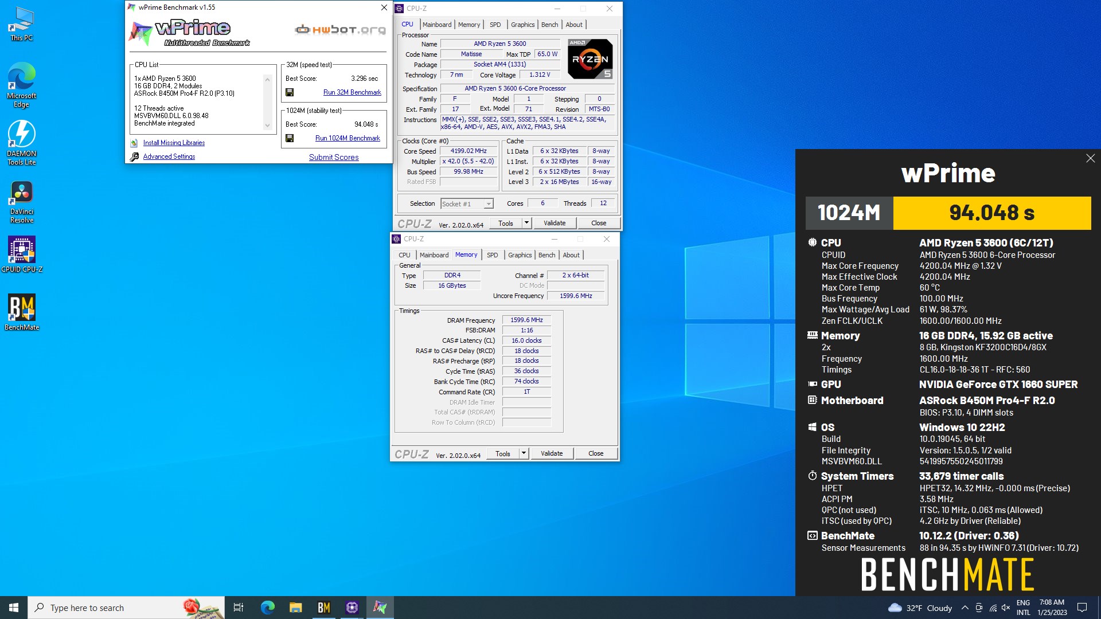The width and height of the screenshot is (1101, 619).
Task: Switch to BenchMate taskbar app
Action: [323, 608]
